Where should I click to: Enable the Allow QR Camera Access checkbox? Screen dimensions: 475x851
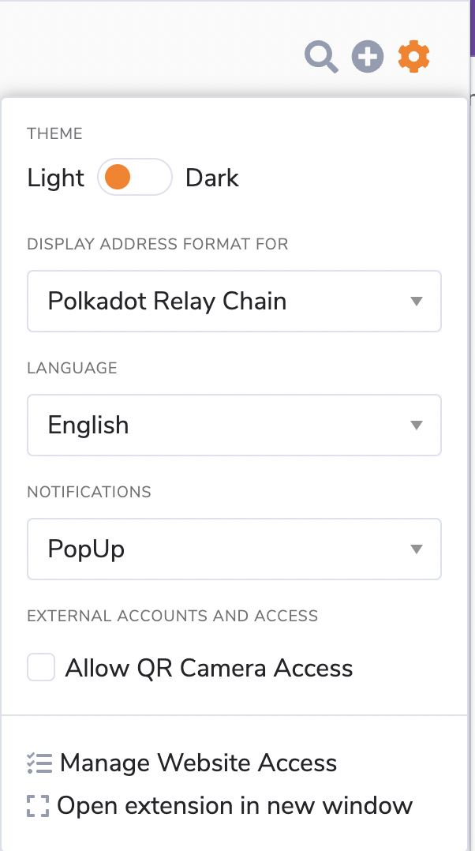tap(41, 668)
